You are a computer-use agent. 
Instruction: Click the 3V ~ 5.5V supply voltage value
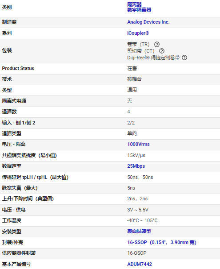[x=138, y=210]
